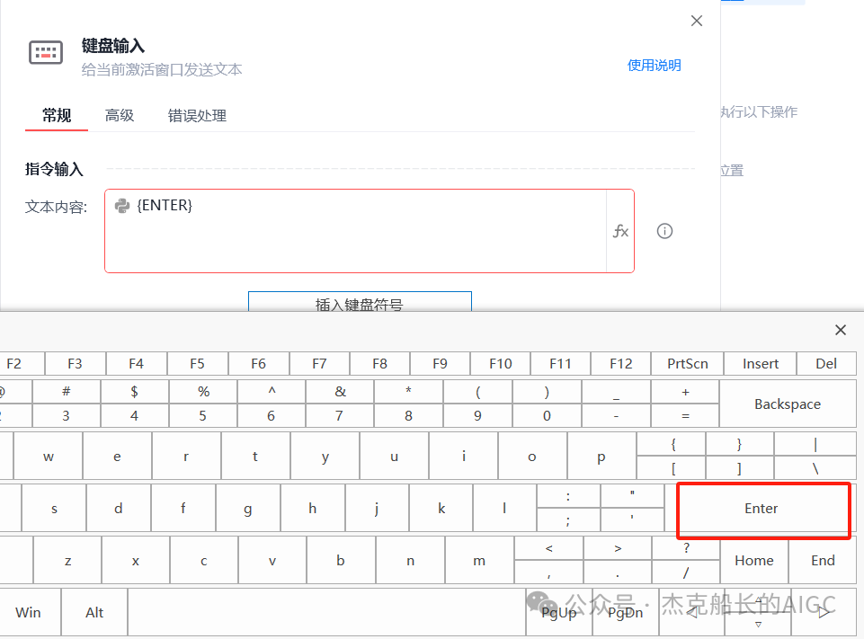
Task: Close the virtual keyboard panel
Action: pyautogui.click(x=841, y=330)
